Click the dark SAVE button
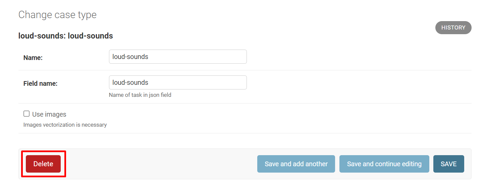The width and height of the screenshot is (486, 187). (x=448, y=164)
